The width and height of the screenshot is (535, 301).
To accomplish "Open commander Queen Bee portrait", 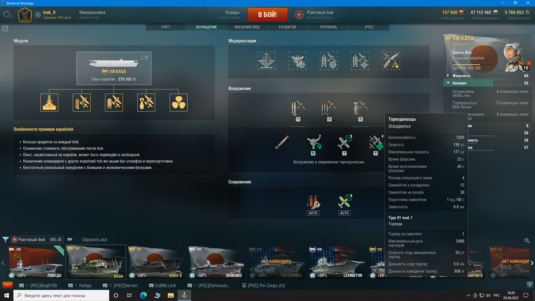I will 514,57.
